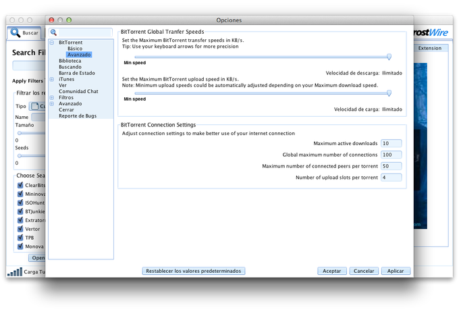Image resolution: width=459 pixels, height=312 pixels.
Task: Click Restablecer los valores predeterminados button
Action: click(194, 271)
